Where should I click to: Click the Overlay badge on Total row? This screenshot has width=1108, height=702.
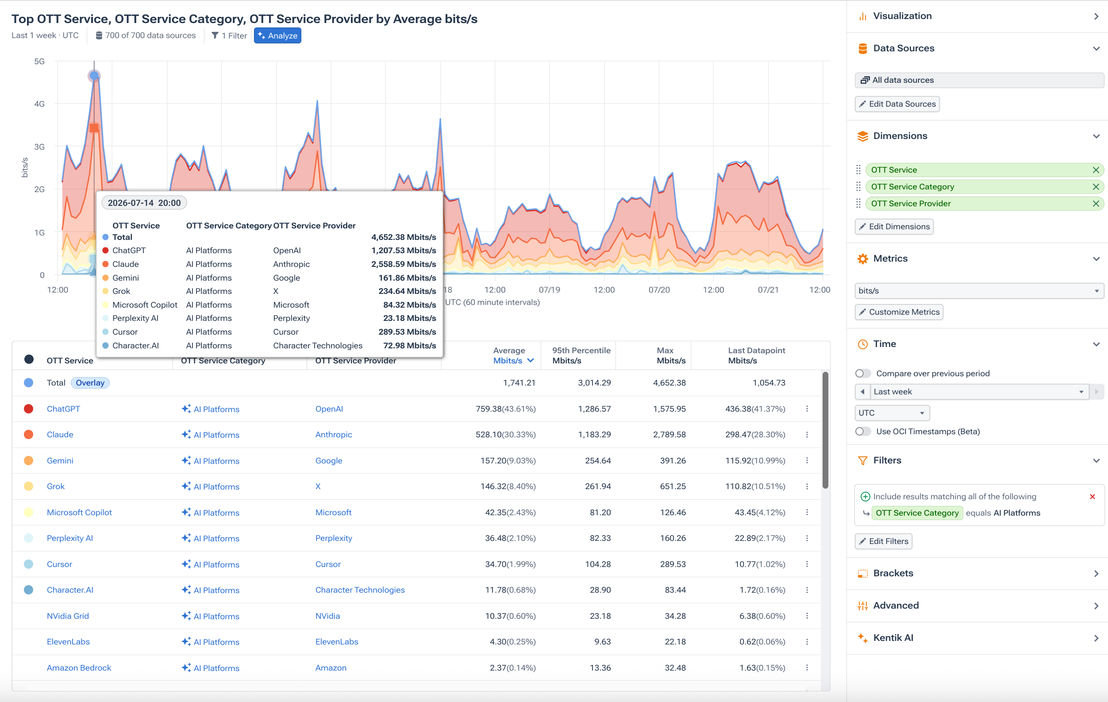click(x=90, y=382)
